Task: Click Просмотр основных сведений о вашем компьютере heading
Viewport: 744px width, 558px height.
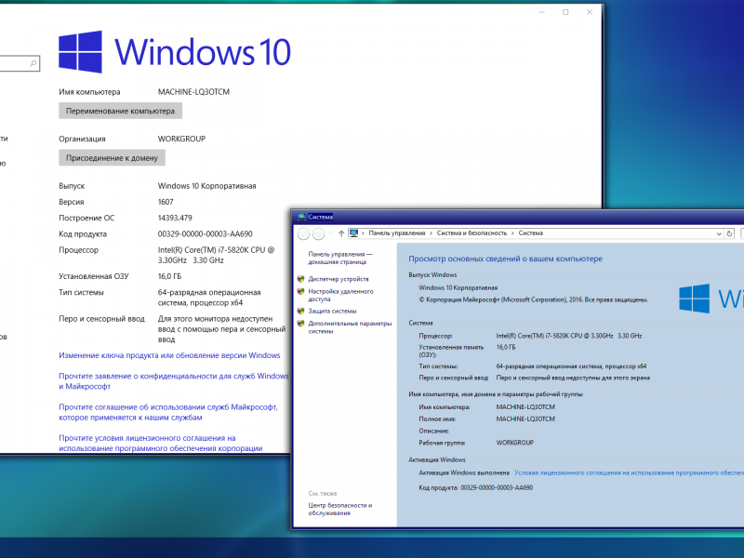Action: click(505, 259)
